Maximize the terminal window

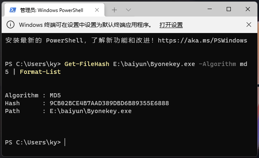(229, 9)
